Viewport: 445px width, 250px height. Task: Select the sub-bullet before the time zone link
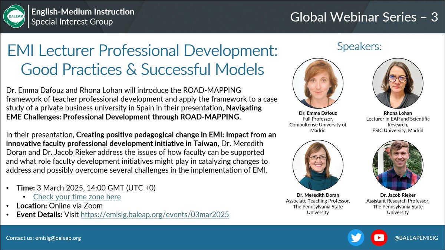click(x=25, y=197)
